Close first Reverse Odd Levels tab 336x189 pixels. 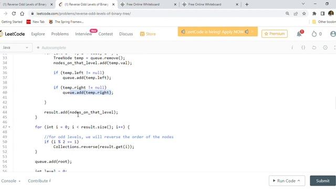51,4
